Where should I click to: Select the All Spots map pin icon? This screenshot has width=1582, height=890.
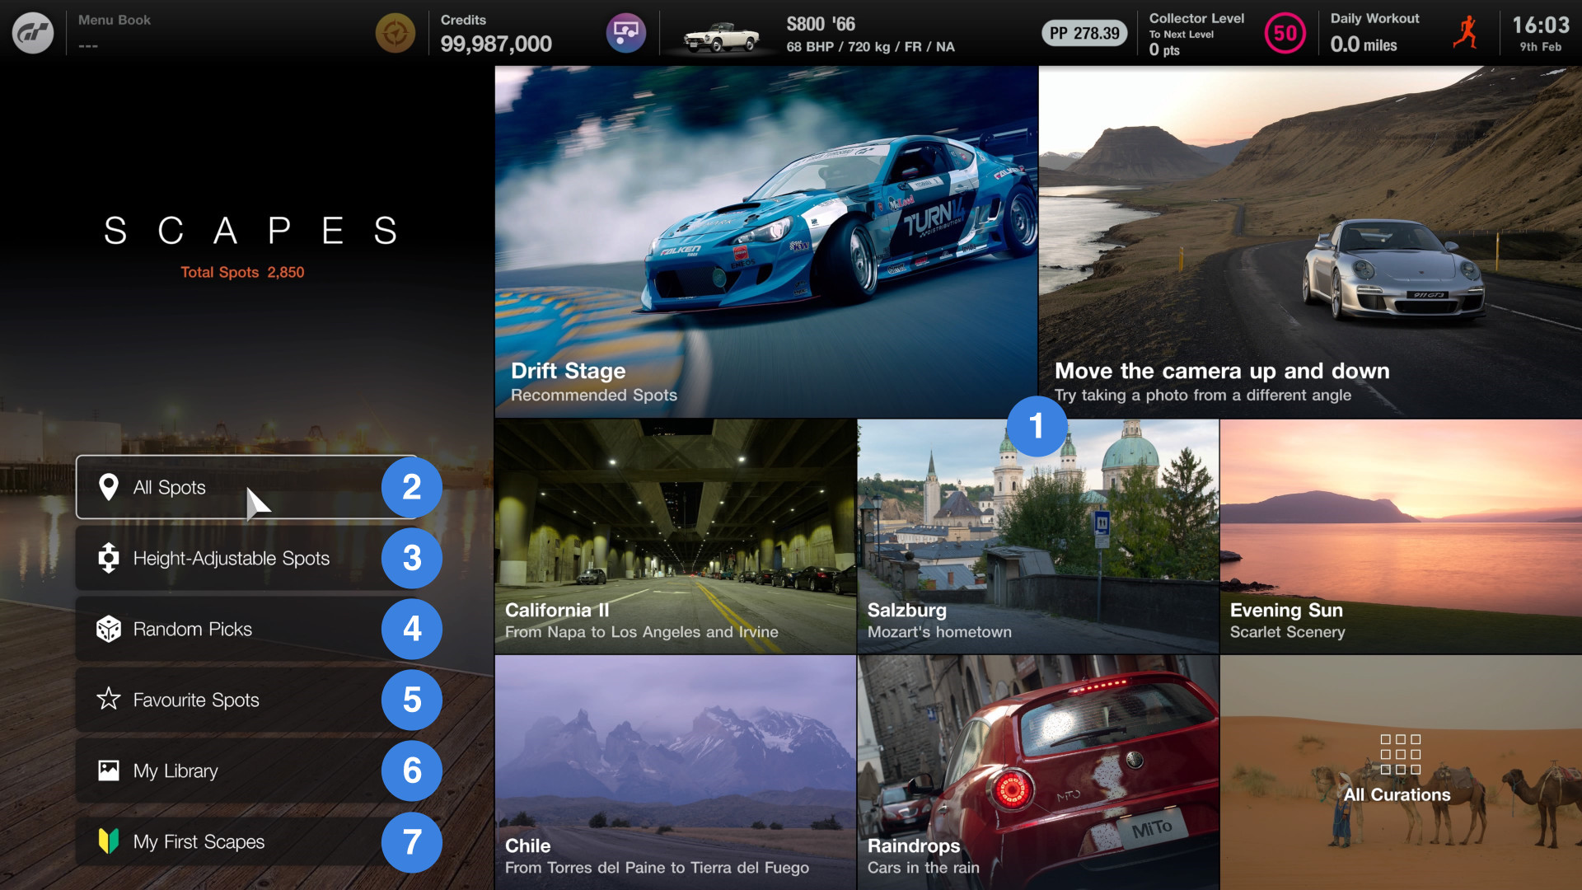point(108,487)
